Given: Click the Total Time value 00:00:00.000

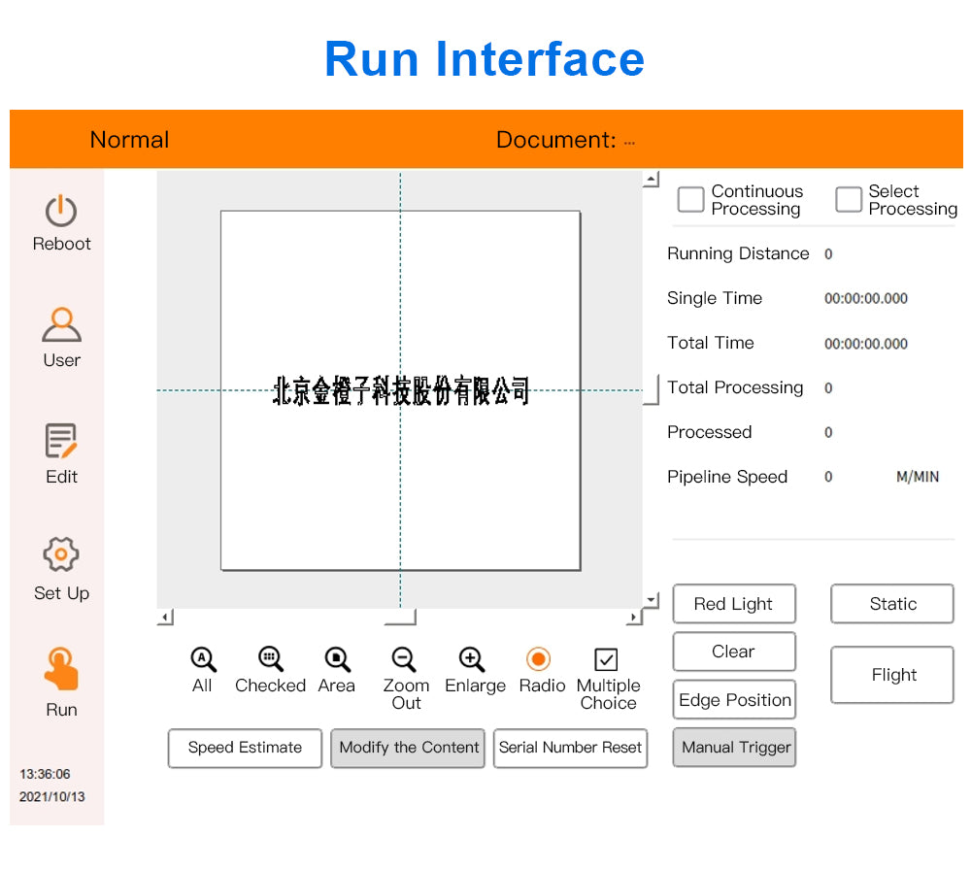Looking at the screenshot, I should [x=866, y=344].
